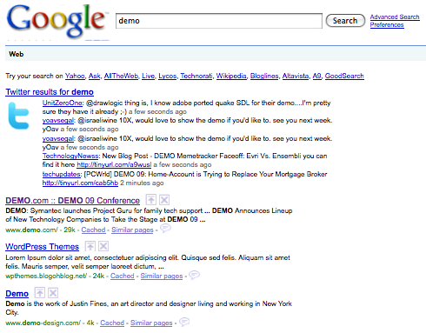The height and width of the screenshot is (333, 426).
Task: View Cached copy of wpthemes.blogohblog.net
Action: [123, 276]
